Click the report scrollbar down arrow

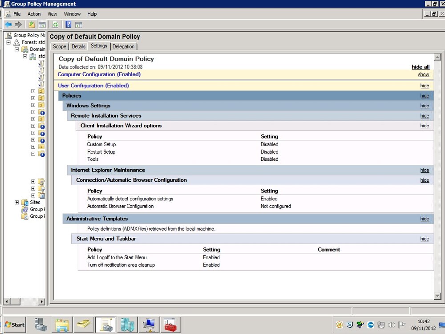437,296
